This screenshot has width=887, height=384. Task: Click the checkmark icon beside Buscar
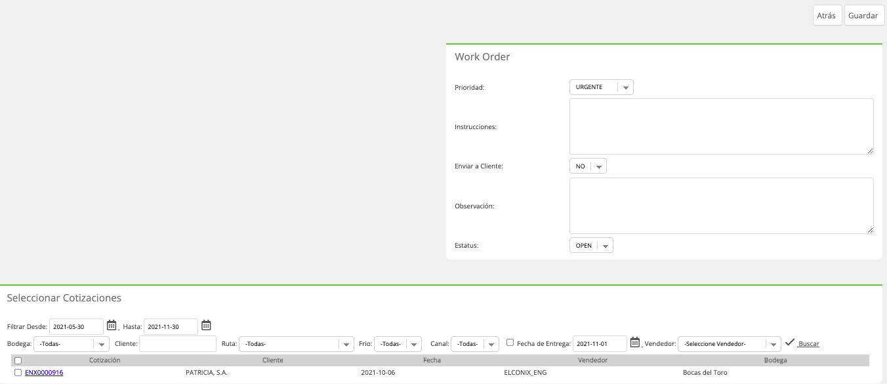pyautogui.click(x=790, y=342)
